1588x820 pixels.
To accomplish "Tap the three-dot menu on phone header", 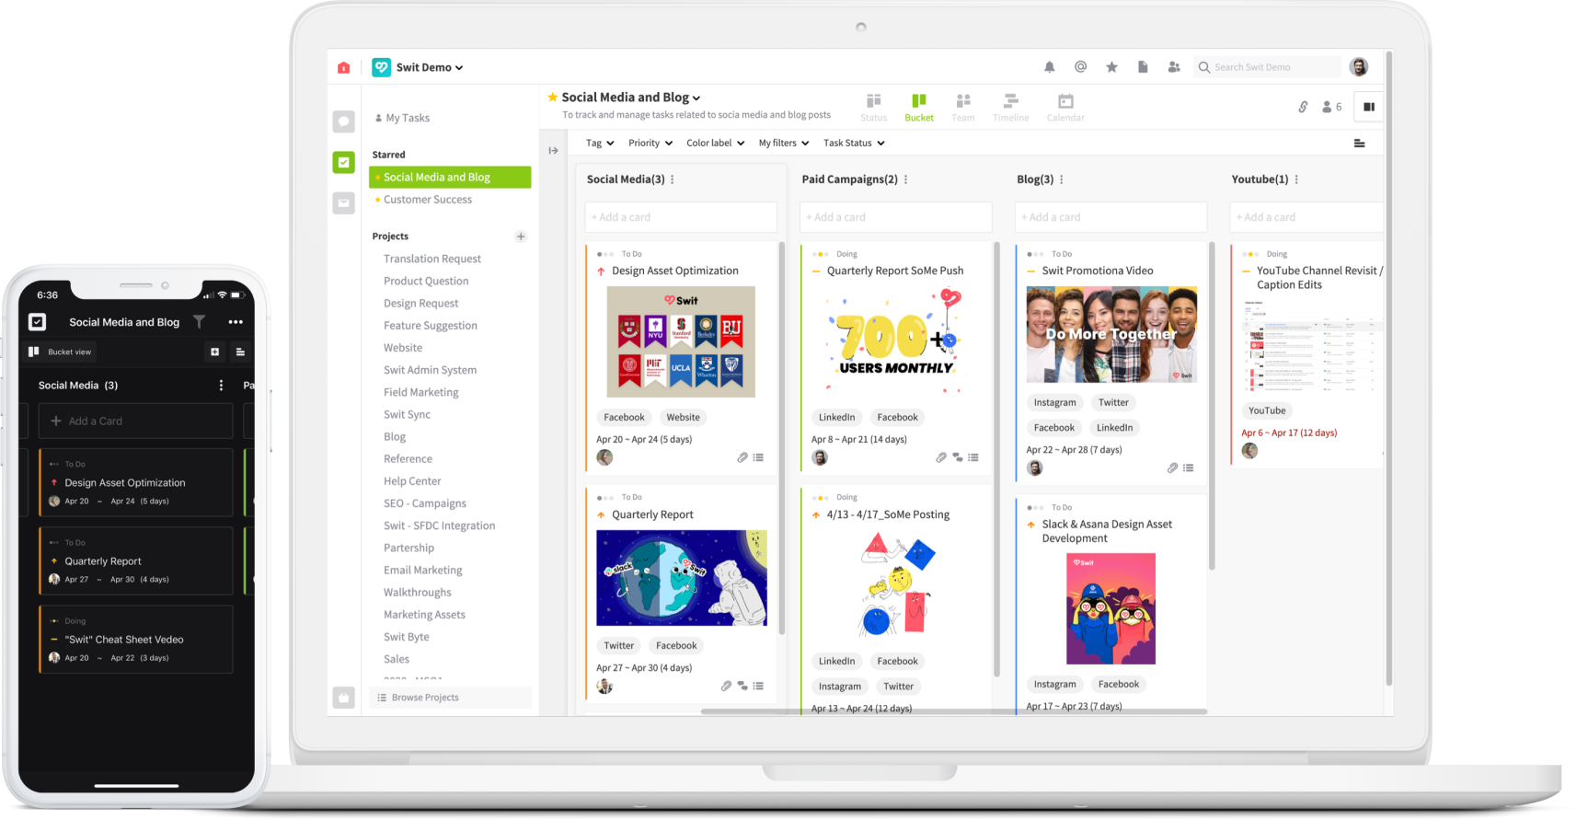I will click(236, 322).
